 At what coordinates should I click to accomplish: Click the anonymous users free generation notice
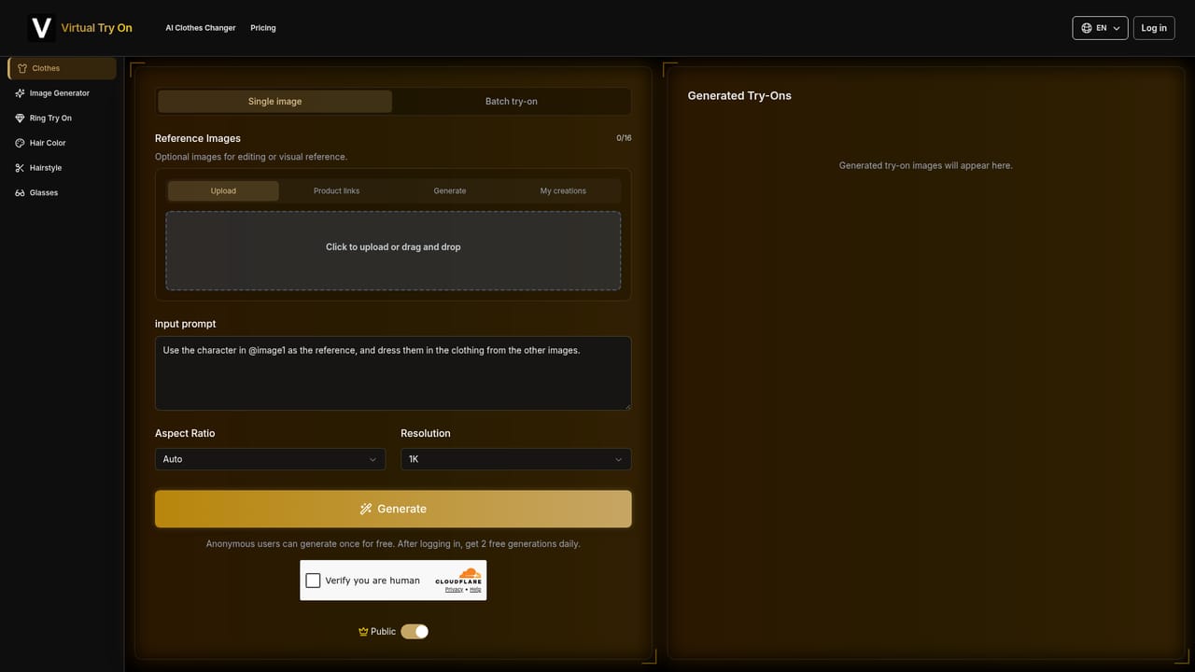[393, 544]
